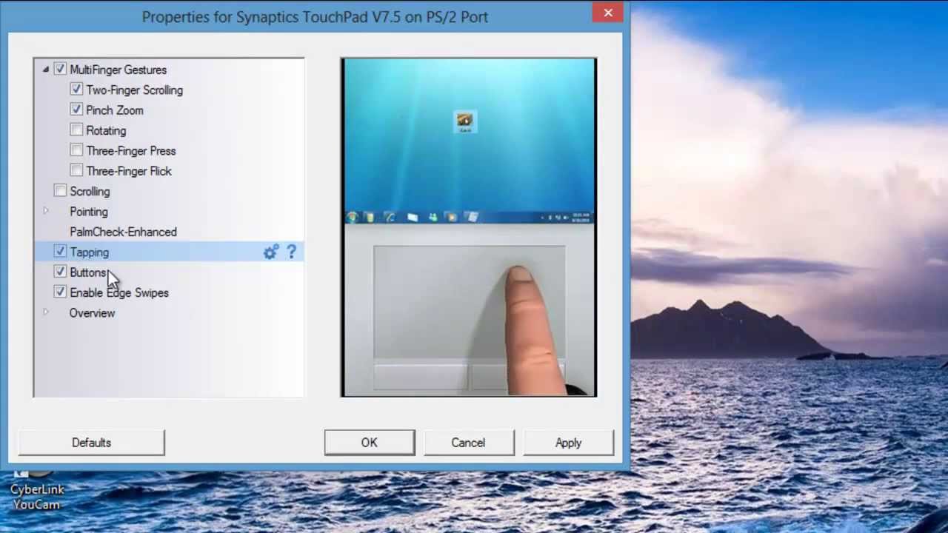Select the Three-Finger Flick label
The width and height of the screenshot is (948, 533).
point(129,171)
